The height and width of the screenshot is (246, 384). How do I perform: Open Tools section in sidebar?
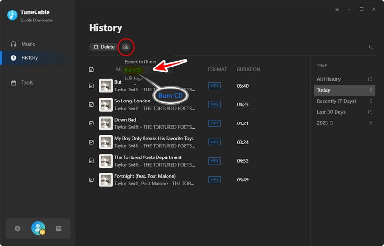pyautogui.click(x=27, y=83)
